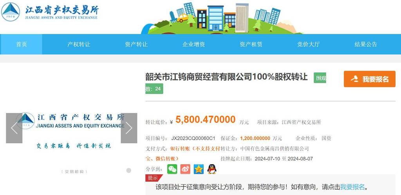Screen dimensions: 401x195
Task: Click the deposit amount 1,200.000000
Action: pyautogui.click(x=255, y=138)
